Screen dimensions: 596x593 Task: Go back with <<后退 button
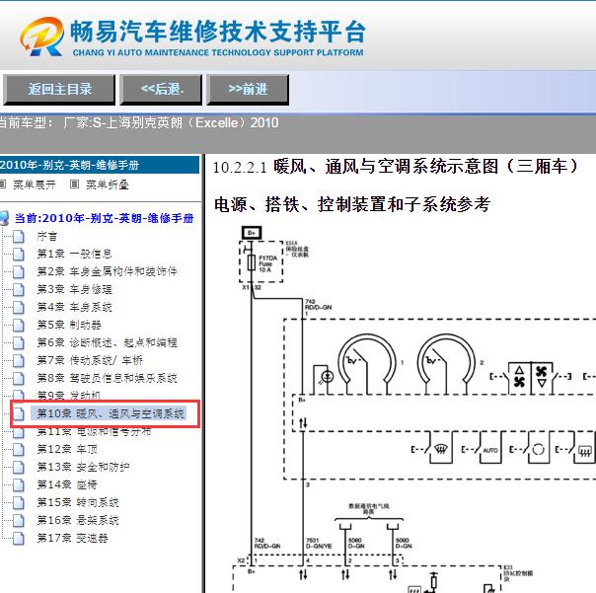tap(161, 90)
